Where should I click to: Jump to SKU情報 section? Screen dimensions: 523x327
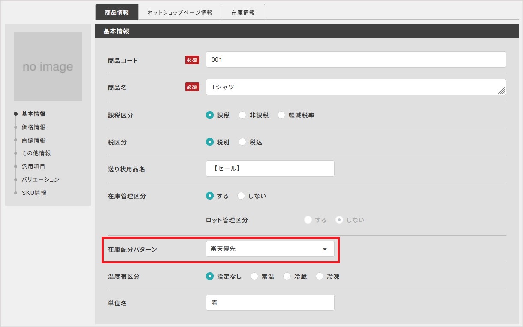click(34, 193)
